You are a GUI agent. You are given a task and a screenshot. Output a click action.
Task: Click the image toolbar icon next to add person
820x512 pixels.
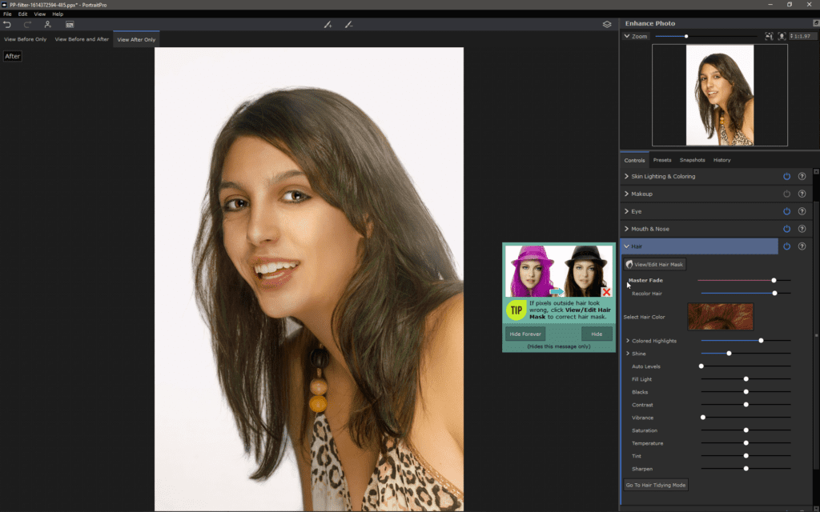70,25
